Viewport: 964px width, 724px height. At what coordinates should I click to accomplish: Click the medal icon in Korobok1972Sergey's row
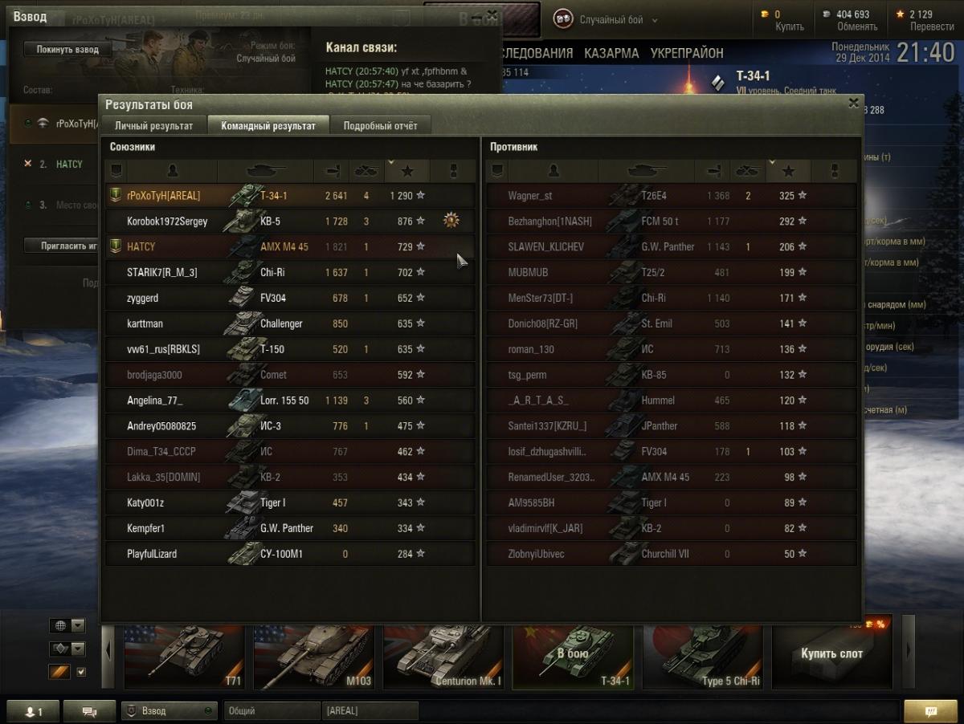click(451, 220)
